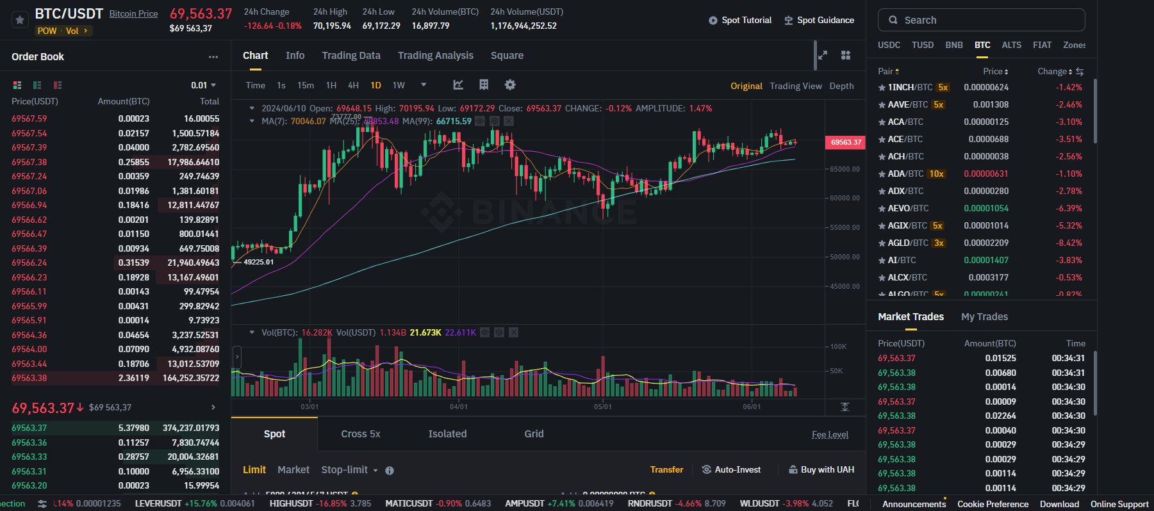Open the Trading Analysis tab
1154x511 pixels.
click(x=436, y=56)
